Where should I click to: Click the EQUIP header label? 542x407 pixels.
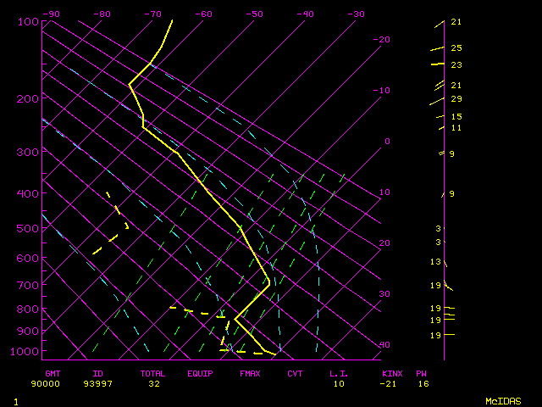[200, 373]
